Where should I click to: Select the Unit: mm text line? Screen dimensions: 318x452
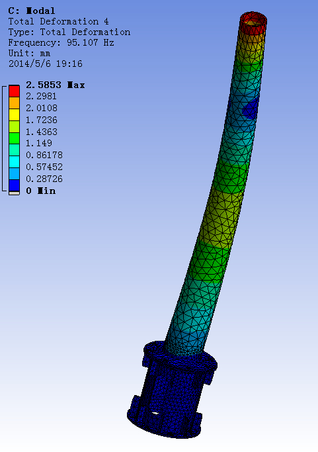[x=29, y=54]
